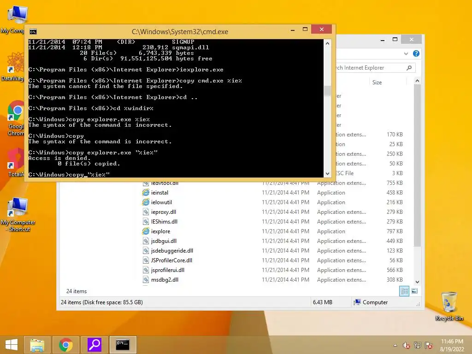Click the cmd window scrollbar down arrow
The height and width of the screenshot is (354, 472).
pyautogui.click(x=328, y=173)
